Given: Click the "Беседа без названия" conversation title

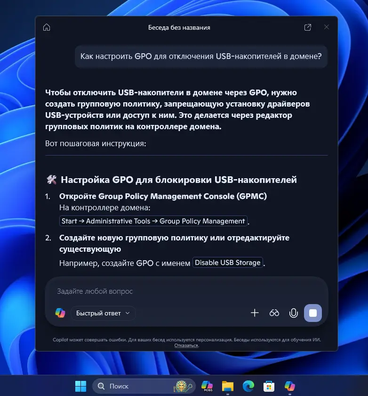Looking at the screenshot, I should coord(179,27).
